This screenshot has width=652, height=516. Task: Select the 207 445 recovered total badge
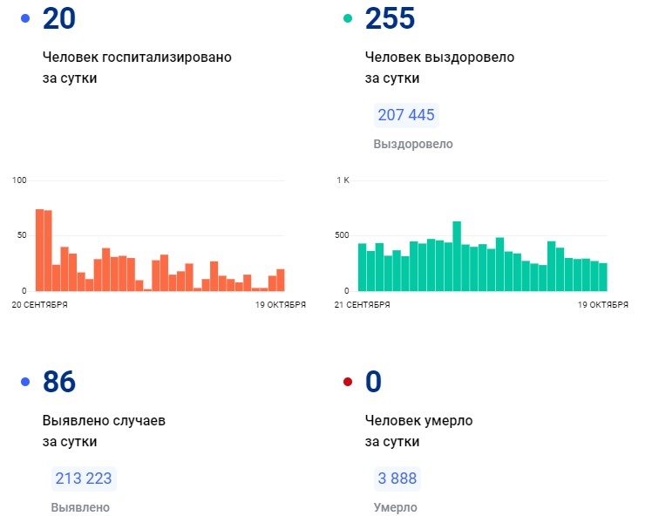(405, 115)
